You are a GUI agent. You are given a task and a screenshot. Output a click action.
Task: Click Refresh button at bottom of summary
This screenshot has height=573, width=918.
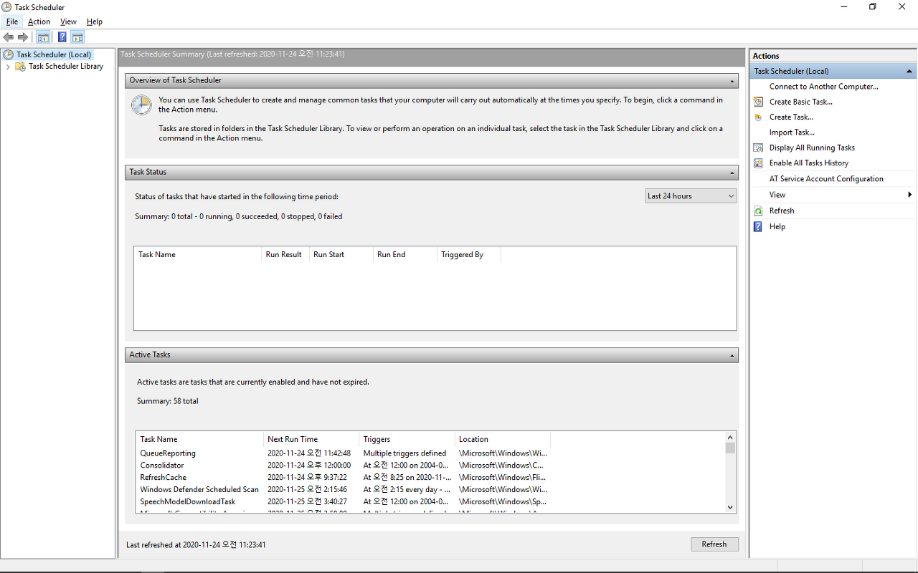tap(714, 544)
